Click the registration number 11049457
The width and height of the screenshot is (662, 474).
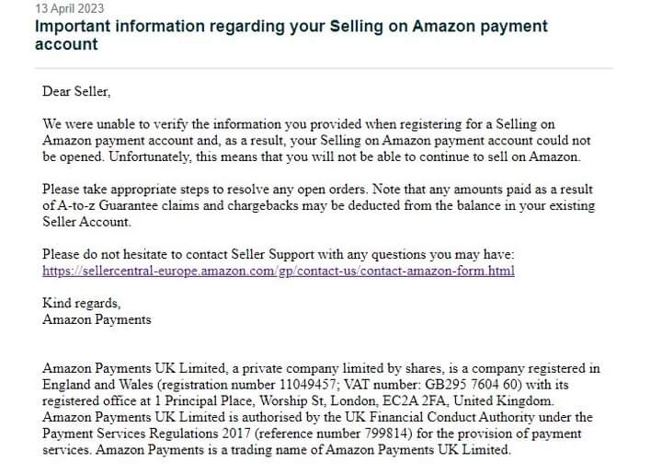click(x=307, y=385)
